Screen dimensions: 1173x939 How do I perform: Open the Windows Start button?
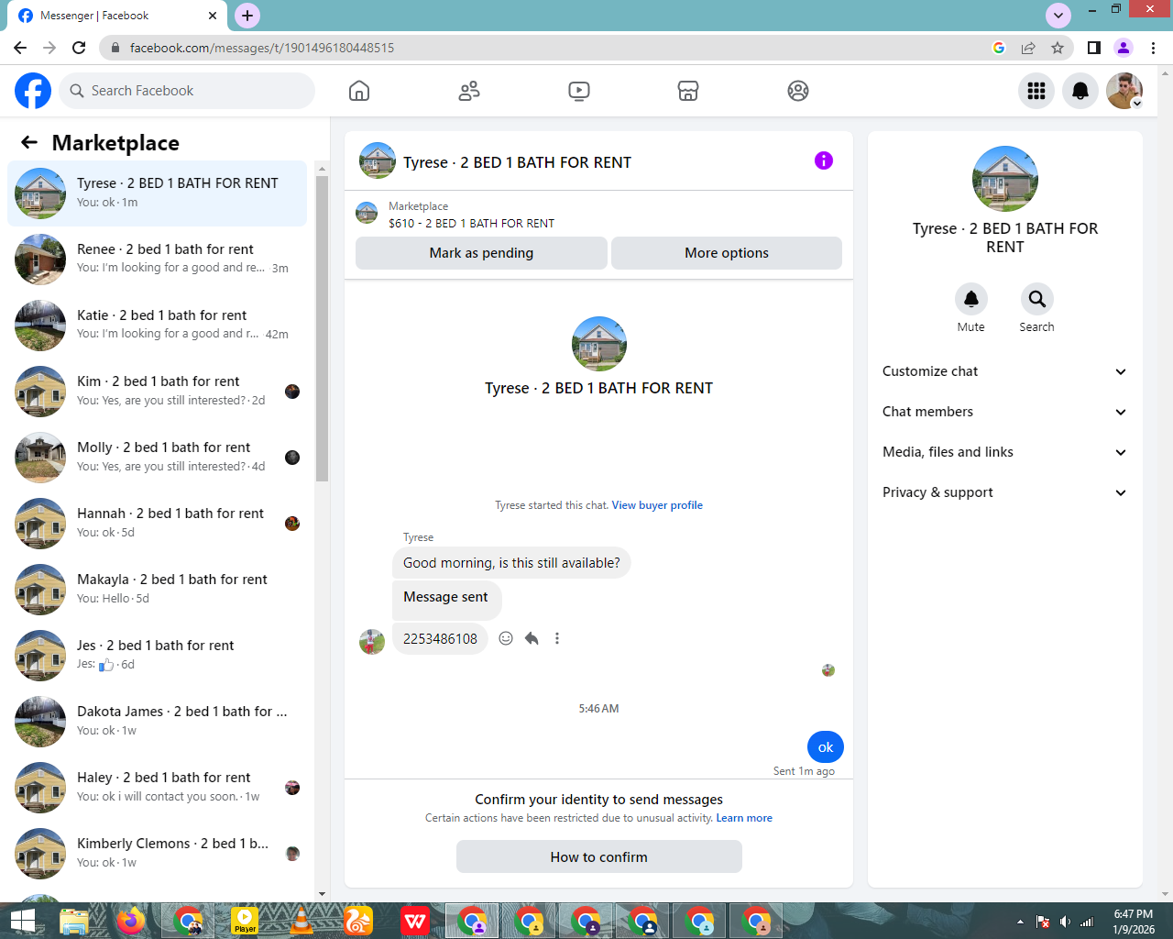[x=22, y=921]
